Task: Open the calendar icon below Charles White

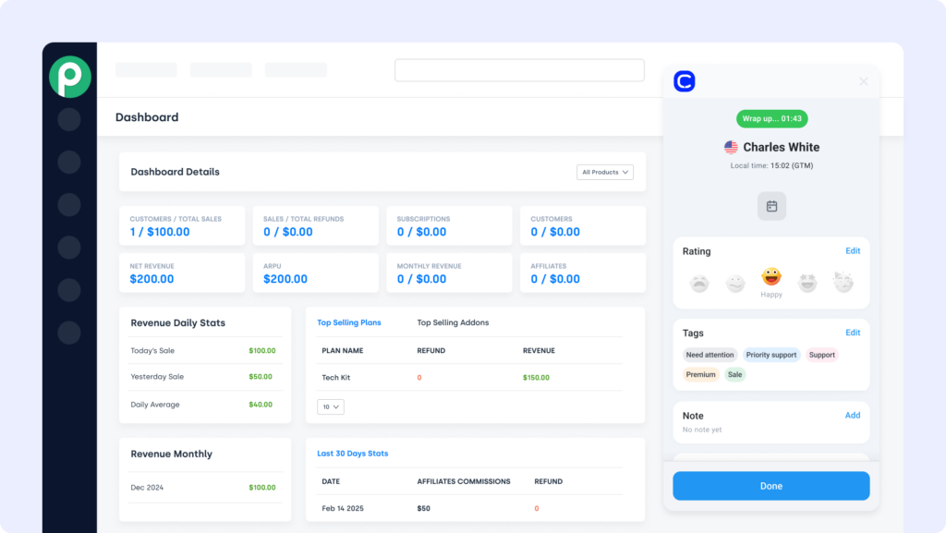Action: pos(771,206)
